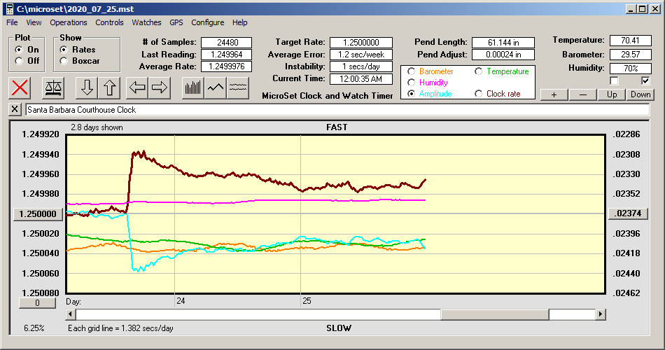Click the plus button

(554, 94)
